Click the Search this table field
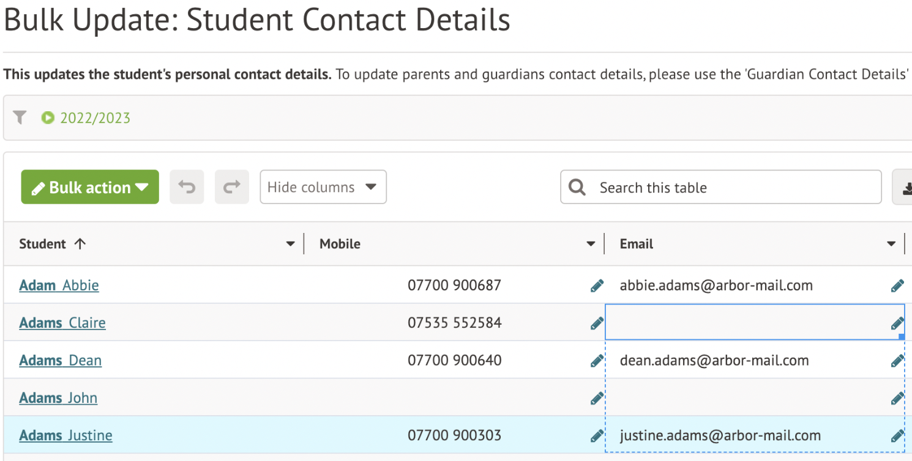The image size is (912, 461). tap(721, 188)
